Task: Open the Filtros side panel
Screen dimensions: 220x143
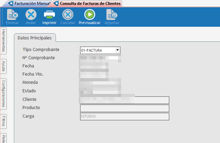Action: pos(4,121)
